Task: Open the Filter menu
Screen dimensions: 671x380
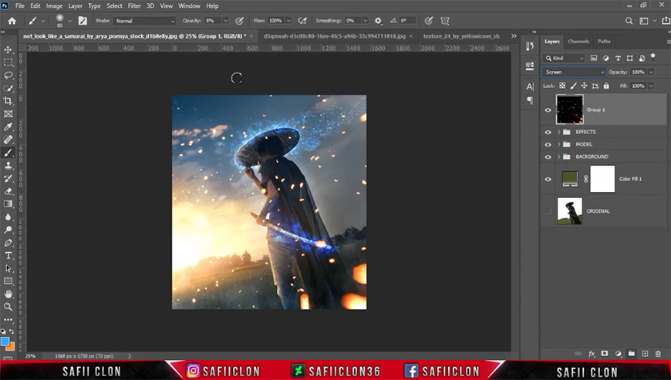Action: pos(134,6)
